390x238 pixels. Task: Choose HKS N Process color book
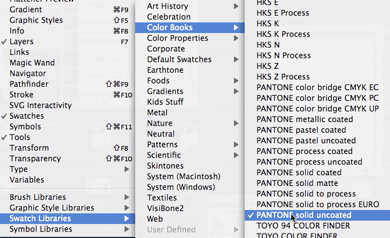click(x=318, y=55)
